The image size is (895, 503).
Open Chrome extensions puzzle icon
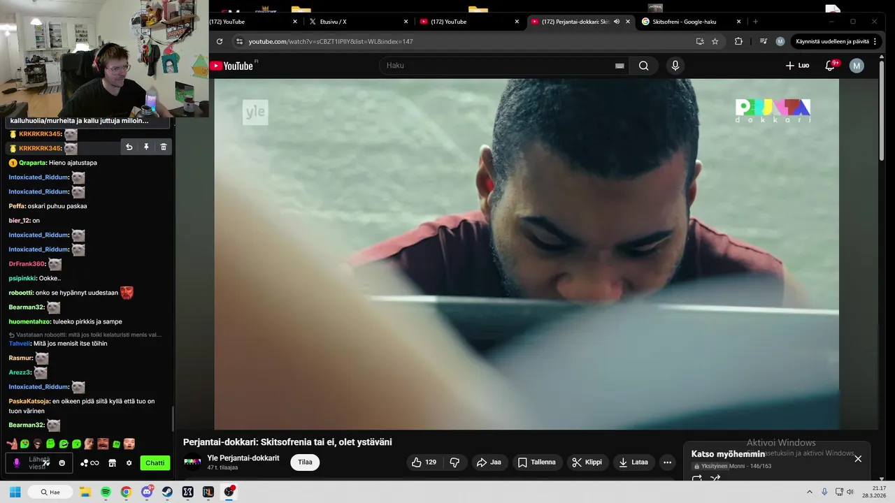pos(738,42)
